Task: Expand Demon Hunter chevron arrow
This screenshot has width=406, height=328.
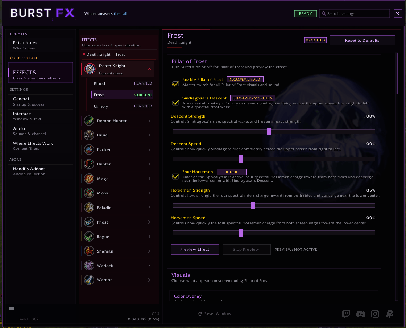Action: [149, 121]
